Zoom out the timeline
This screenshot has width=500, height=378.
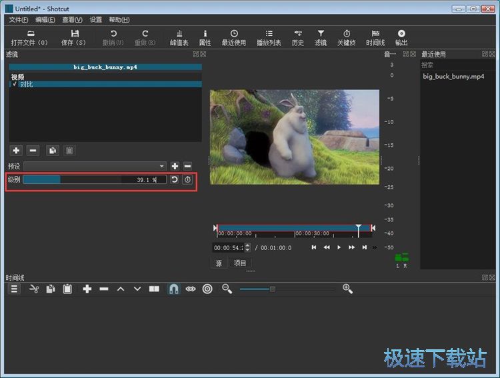coord(227,289)
